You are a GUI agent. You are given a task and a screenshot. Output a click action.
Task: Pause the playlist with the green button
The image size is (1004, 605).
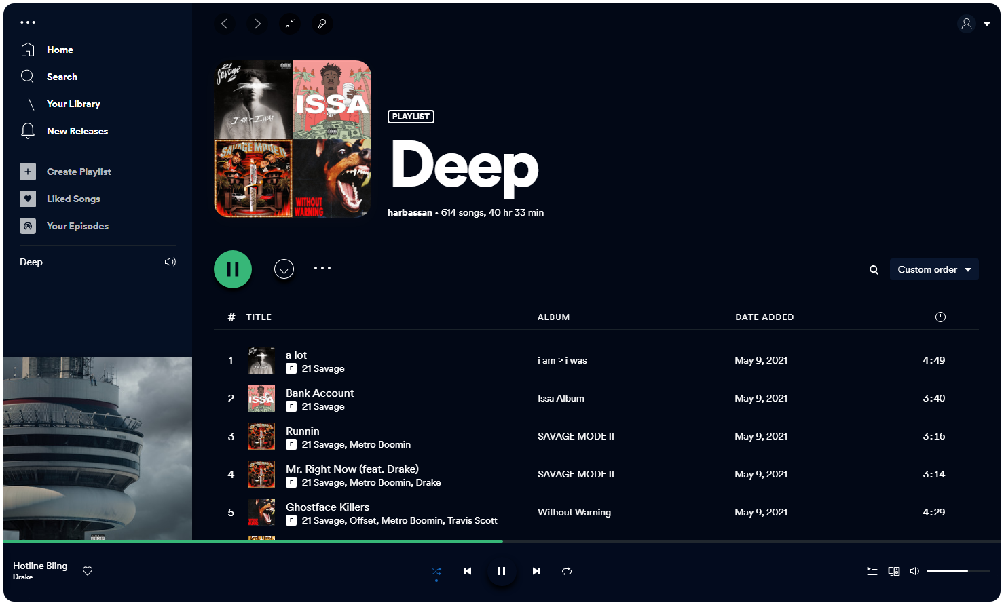click(233, 269)
